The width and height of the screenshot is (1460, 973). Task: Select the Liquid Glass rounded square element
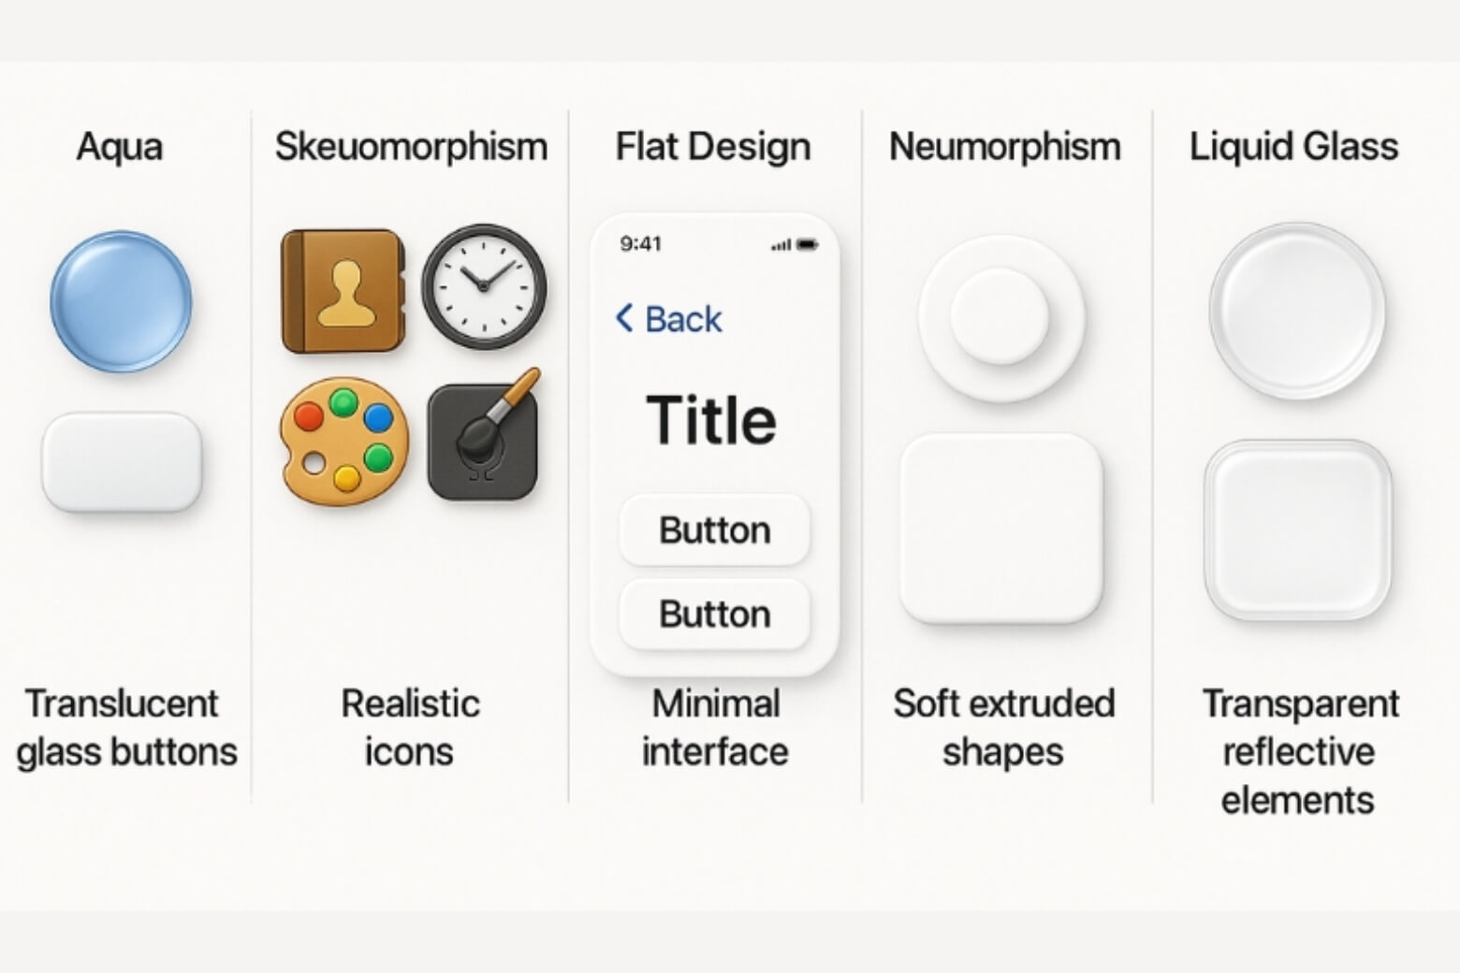click(x=1297, y=530)
